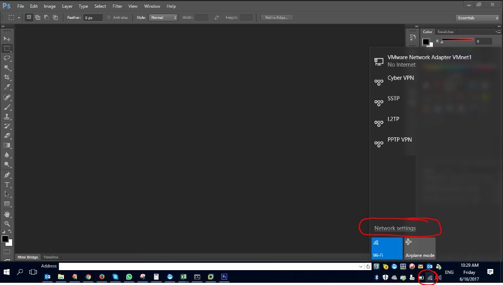Image resolution: width=503 pixels, height=285 pixels.
Task: Select the Rectangle shape tool
Action: pyautogui.click(x=7, y=204)
